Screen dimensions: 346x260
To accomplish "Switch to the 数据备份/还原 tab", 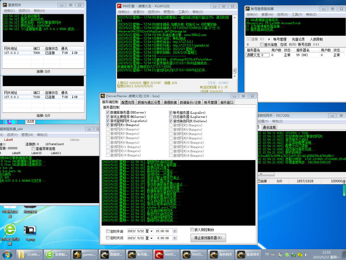I will point(190,102).
